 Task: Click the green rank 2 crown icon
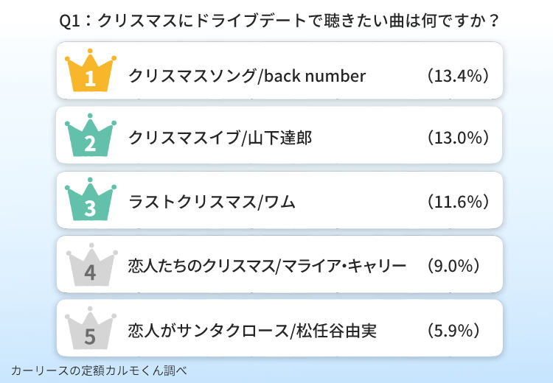(91, 135)
